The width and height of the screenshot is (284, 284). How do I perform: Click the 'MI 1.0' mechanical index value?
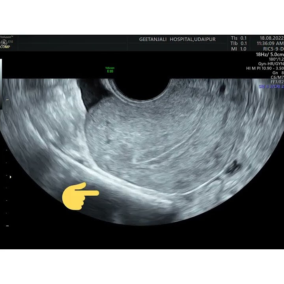(x=239, y=49)
